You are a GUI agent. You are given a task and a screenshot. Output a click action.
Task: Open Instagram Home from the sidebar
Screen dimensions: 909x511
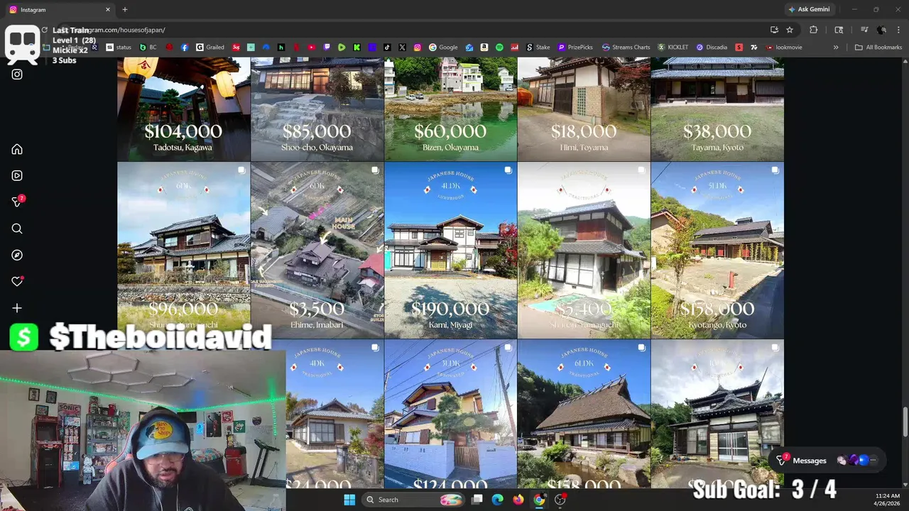point(17,149)
